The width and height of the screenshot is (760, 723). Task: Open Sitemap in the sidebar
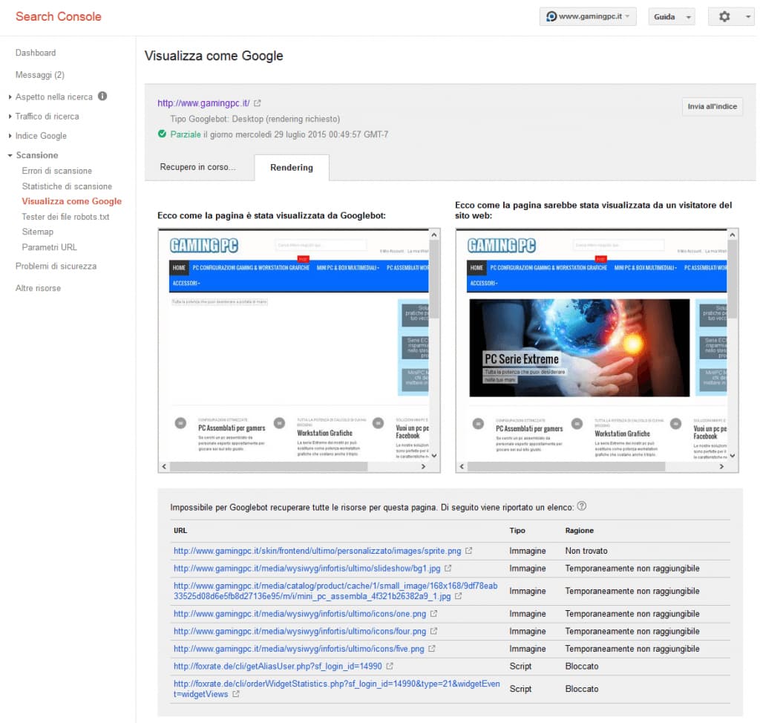coord(37,232)
